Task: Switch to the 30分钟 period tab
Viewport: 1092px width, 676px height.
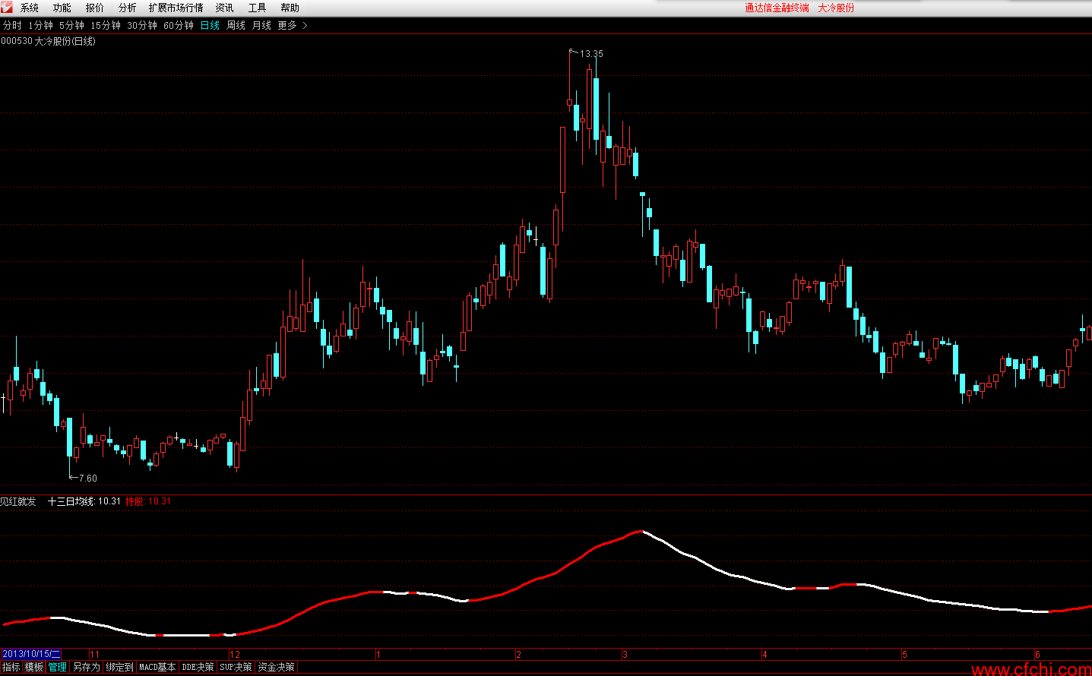Action: (142, 26)
